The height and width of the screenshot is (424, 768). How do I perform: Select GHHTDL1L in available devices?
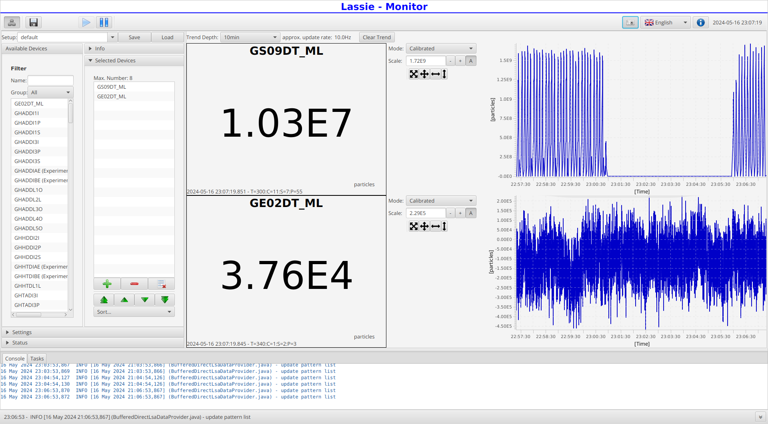coord(40,286)
